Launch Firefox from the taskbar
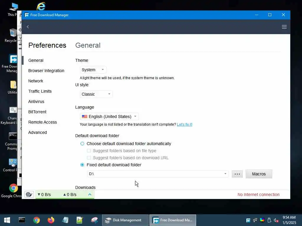This screenshot has height=226, width=302. point(51,220)
